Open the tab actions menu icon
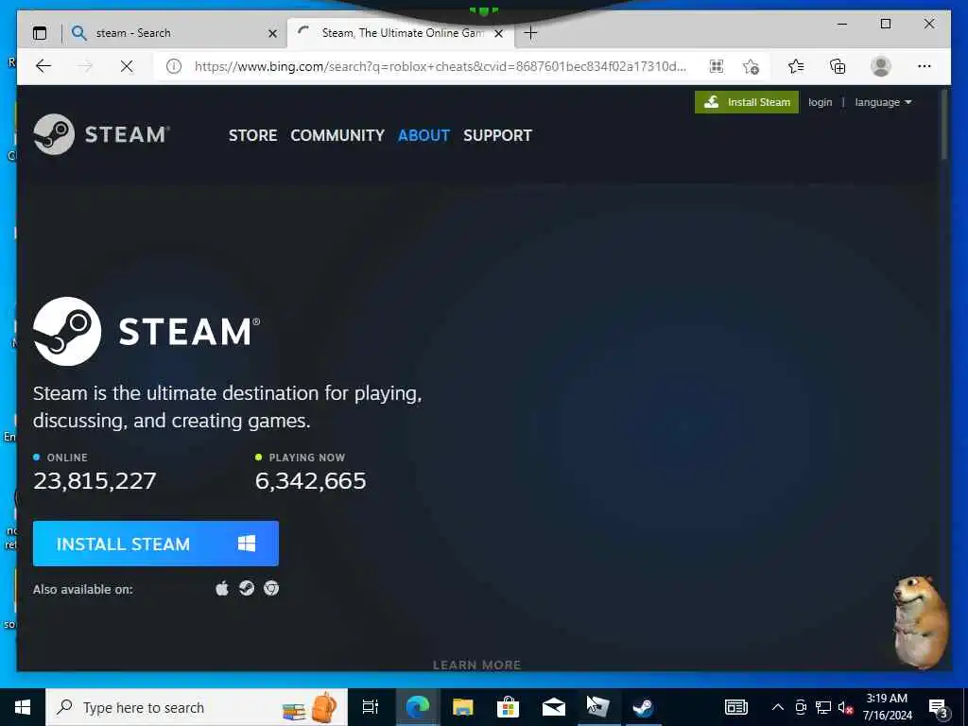 tap(40, 33)
